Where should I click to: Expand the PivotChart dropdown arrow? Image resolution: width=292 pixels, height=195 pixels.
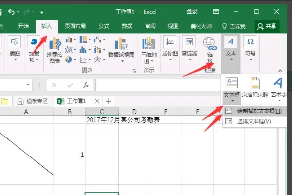point(122,61)
